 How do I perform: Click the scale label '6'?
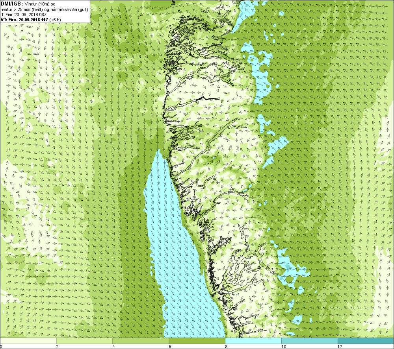click(170, 347)
